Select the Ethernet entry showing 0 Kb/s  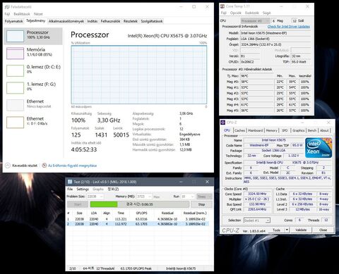(x=33, y=122)
